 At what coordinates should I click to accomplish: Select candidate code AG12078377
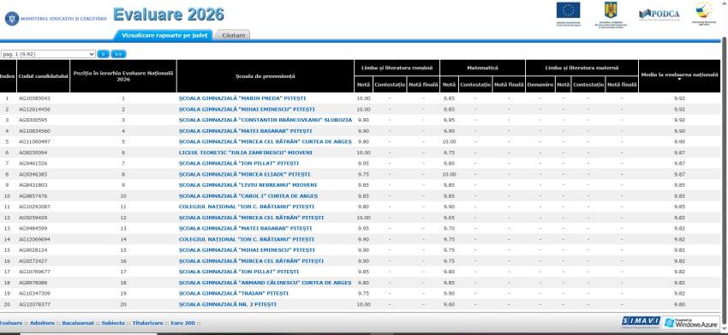pyautogui.click(x=34, y=304)
